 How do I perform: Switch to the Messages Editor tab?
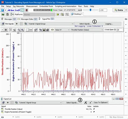27,19
